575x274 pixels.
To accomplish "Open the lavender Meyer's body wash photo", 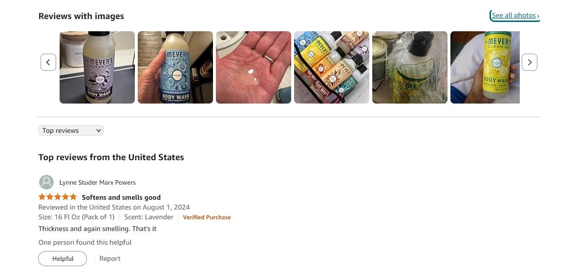I will 97,67.
